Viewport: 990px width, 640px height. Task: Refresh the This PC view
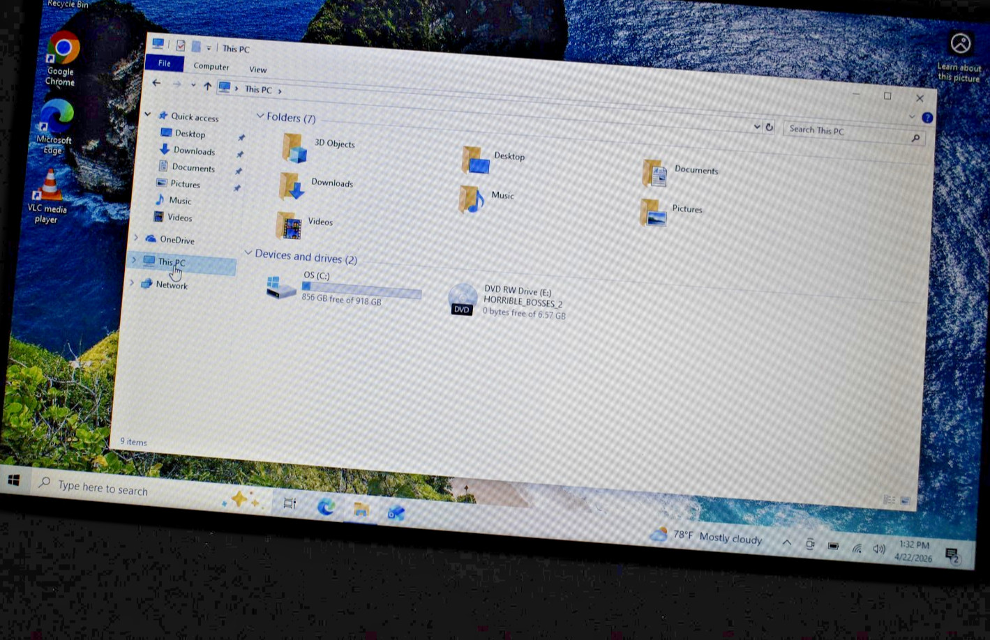coord(769,127)
